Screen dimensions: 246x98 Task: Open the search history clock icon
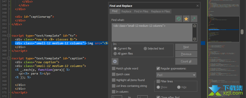(179, 19)
